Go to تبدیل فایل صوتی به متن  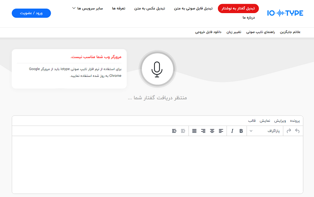point(193,8)
